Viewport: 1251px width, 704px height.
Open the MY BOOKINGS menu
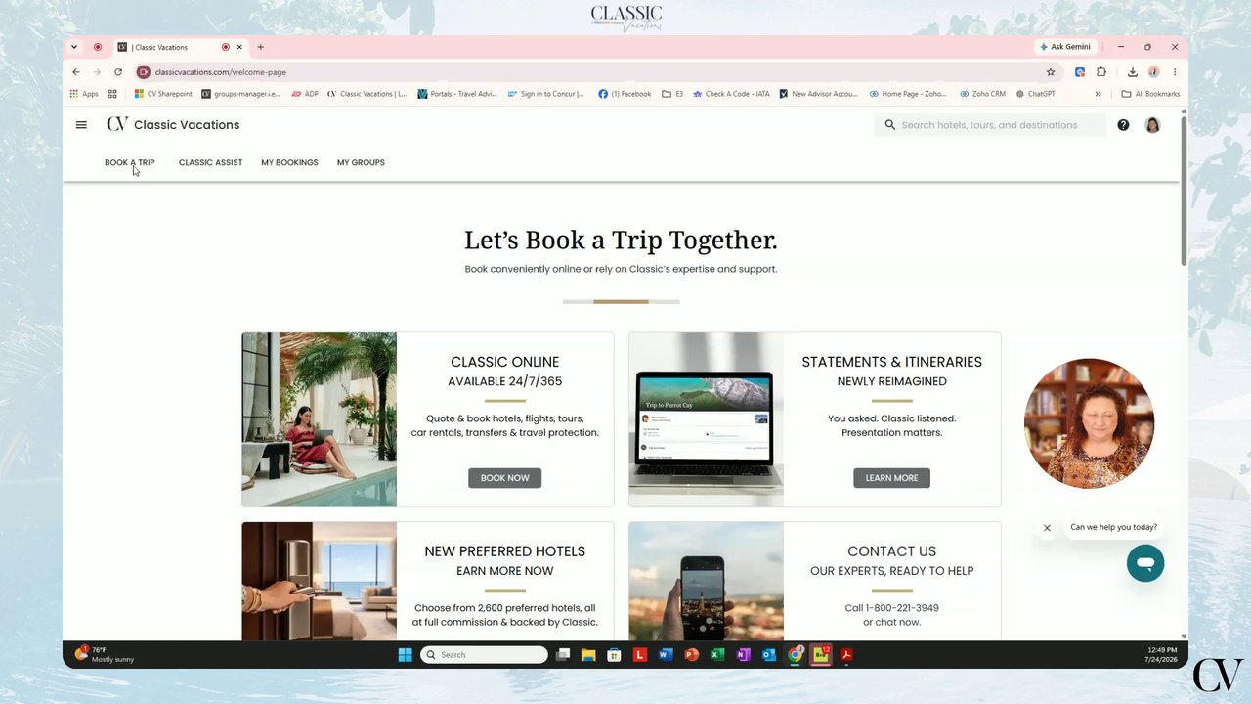(x=289, y=162)
